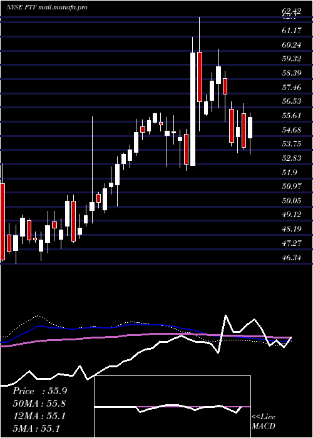The height and width of the screenshot is (438, 313).
Task: Select the 57.46 price axis label
Action: tap(292, 87)
